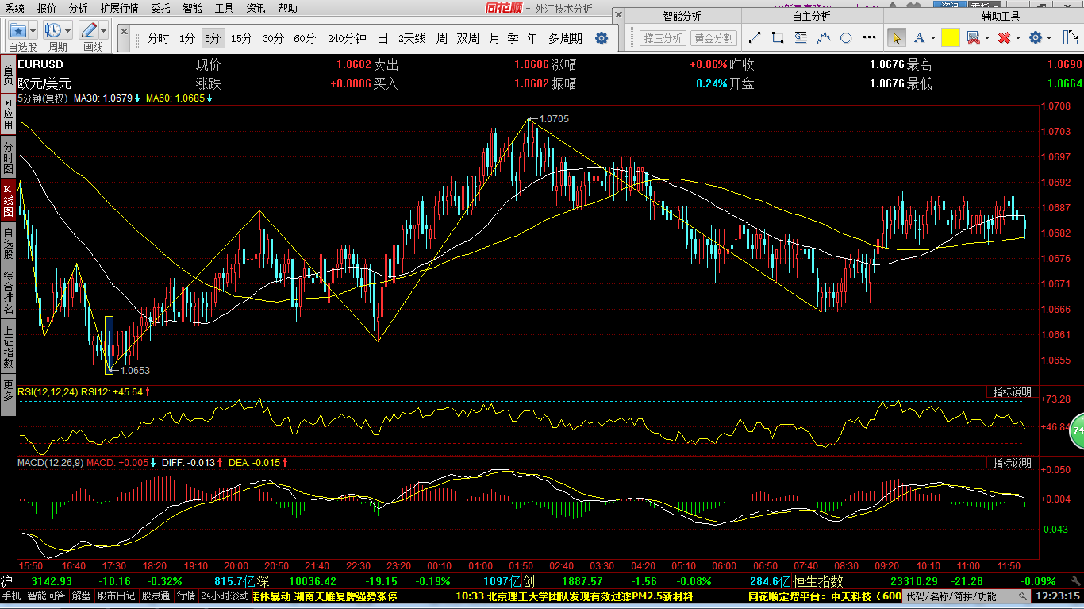Open the 周期 clock period icon

[53, 30]
